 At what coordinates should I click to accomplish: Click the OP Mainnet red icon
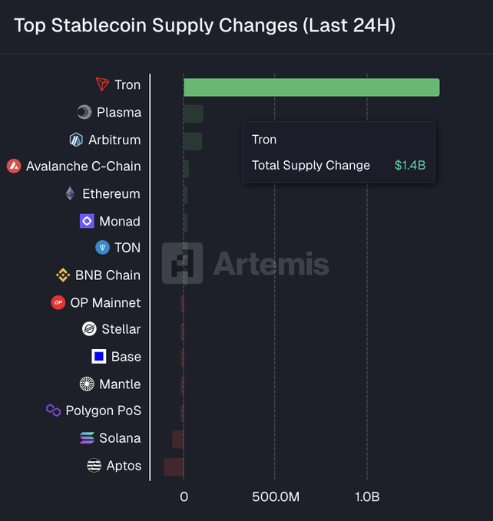(58, 302)
